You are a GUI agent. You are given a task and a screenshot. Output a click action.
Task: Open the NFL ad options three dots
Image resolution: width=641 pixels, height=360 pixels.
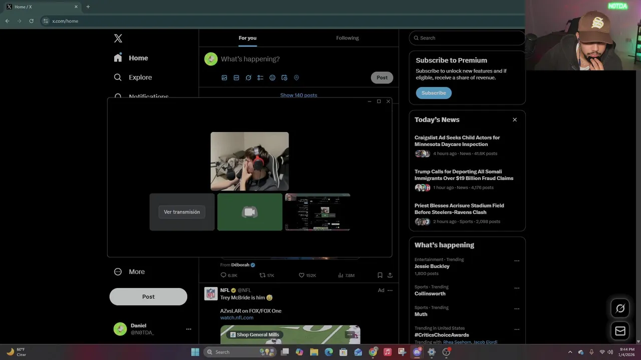(x=390, y=290)
